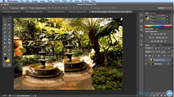Viewport: 174px width, 97px height.
Task: Toggle the Auto-Select checkbox
Action: (10, 8)
